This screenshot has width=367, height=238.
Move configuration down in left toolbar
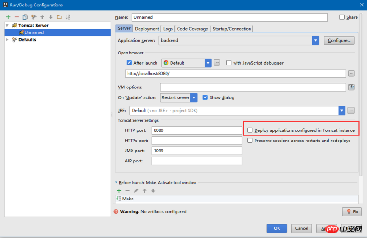tap(51, 17)
